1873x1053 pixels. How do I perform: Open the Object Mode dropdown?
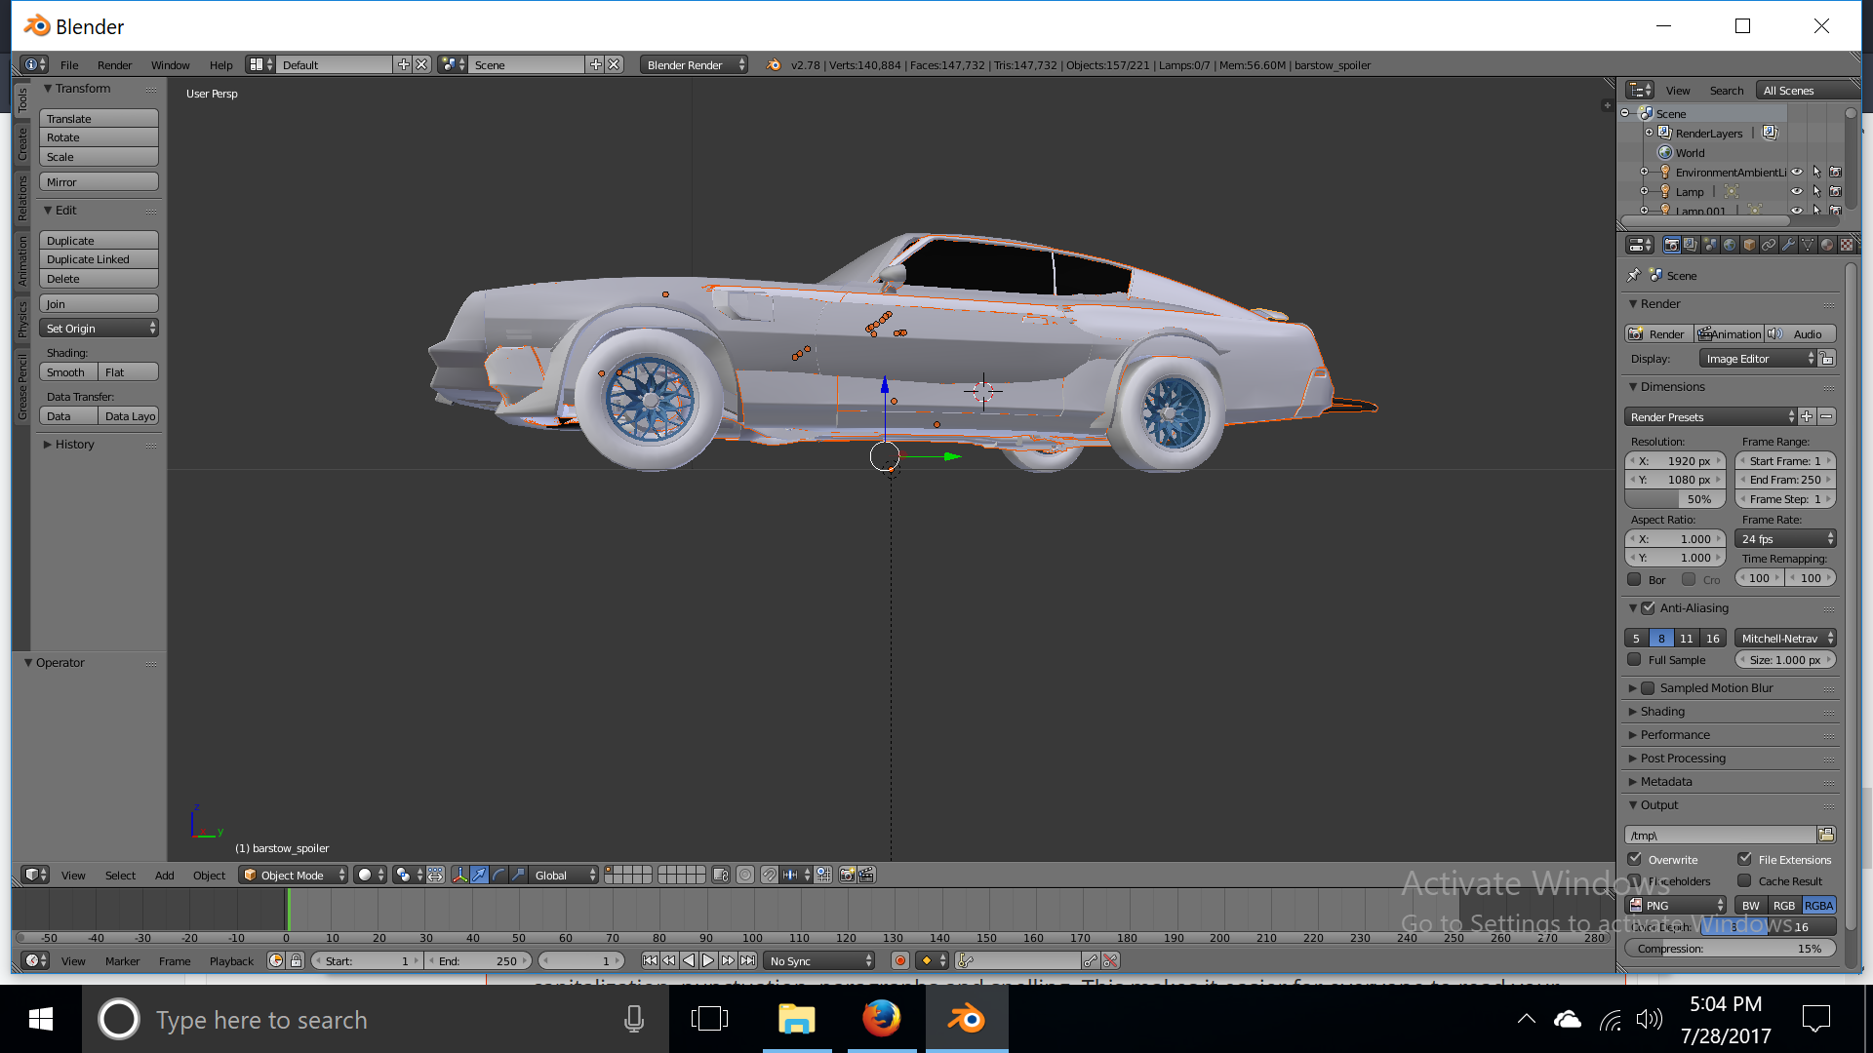click(x=293, y=875)
